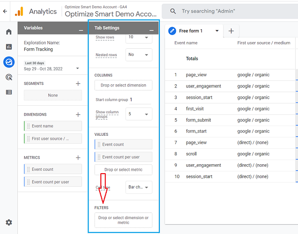The height and width of the screenshot is (234, 298).
Task: Grab Event count handle under Values
Action: [x=99, y=145]
